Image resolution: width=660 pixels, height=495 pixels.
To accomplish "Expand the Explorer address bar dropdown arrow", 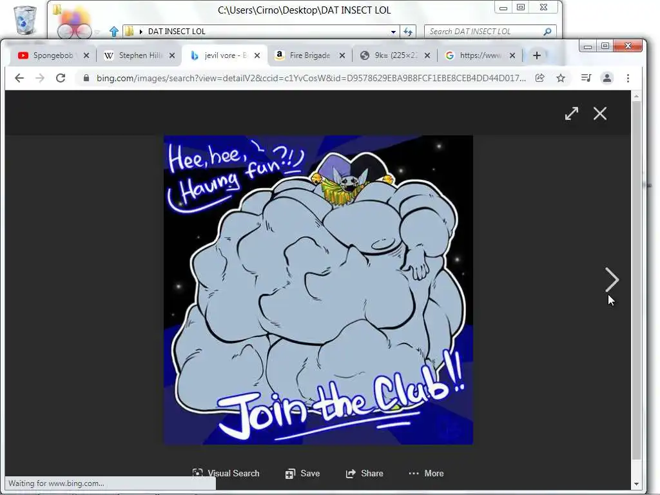I will pyautogui.click(x=393, y=32).
